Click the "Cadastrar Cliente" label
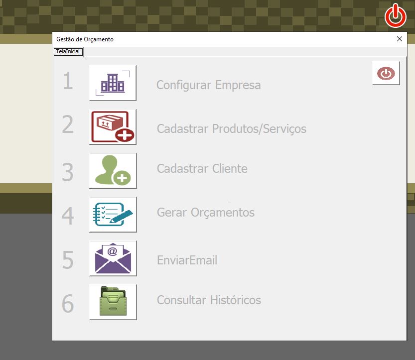415x360 pixels. pos(202,169)
